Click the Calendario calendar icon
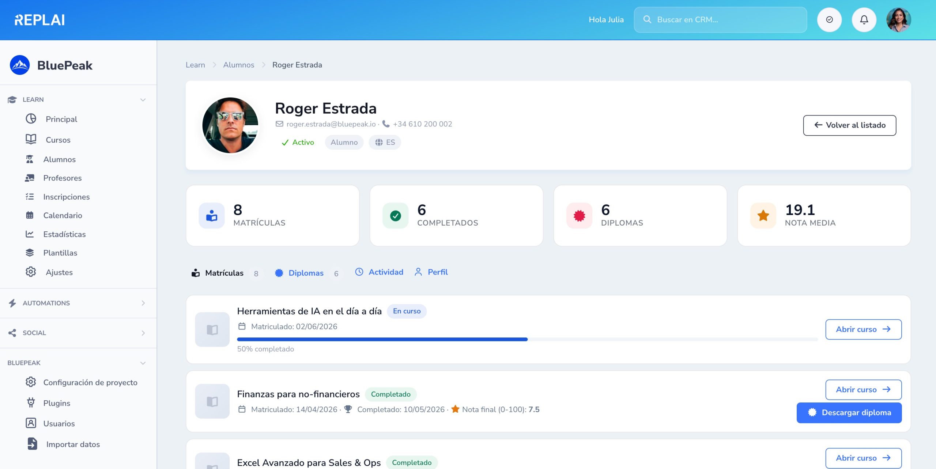 (x=30, y=215)
